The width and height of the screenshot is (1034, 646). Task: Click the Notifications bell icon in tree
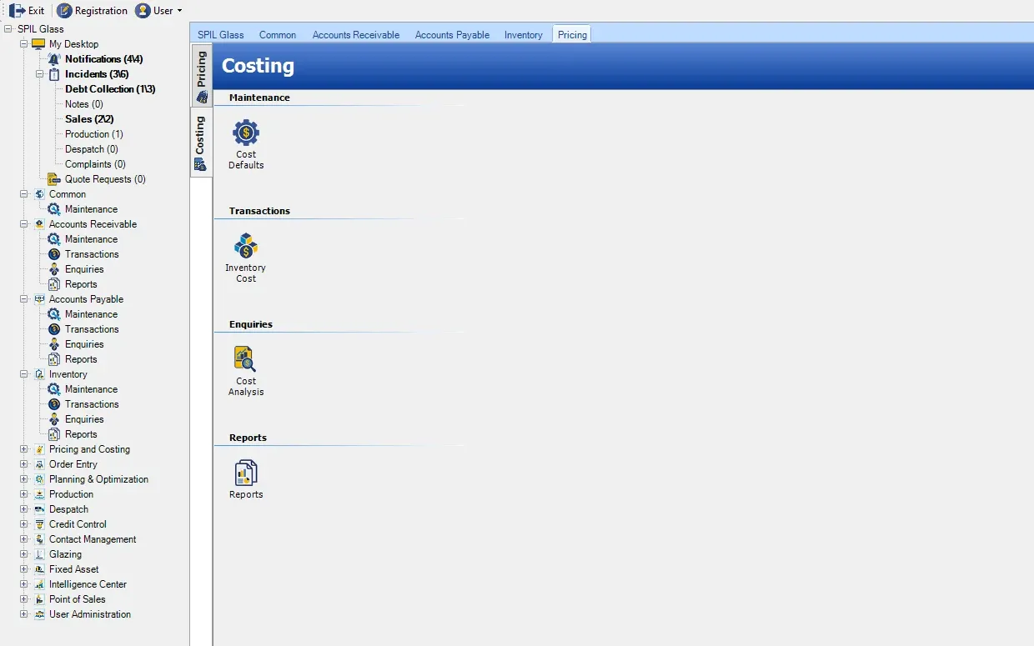54,59
